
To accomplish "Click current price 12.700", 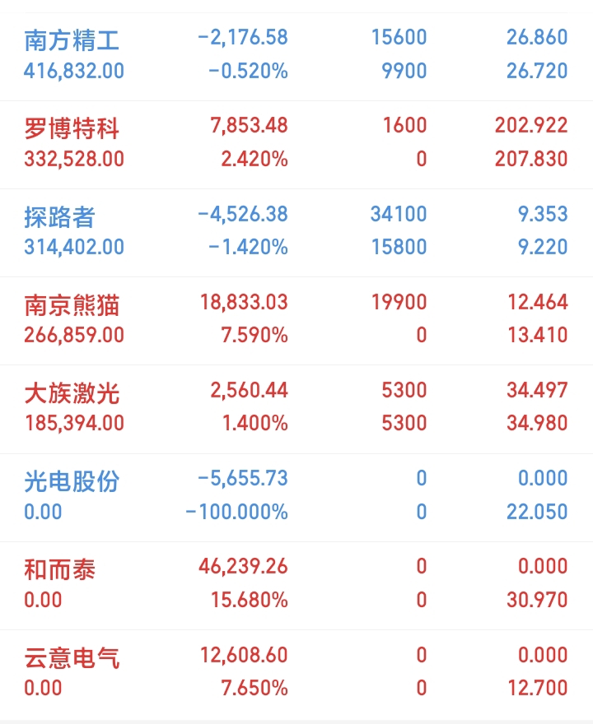I will click(538, 688).
